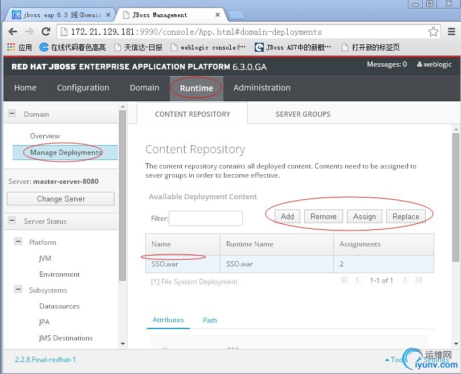Click the browser back arrow
This screenshot has height=374, width=461.
click(x=13, y=31)
